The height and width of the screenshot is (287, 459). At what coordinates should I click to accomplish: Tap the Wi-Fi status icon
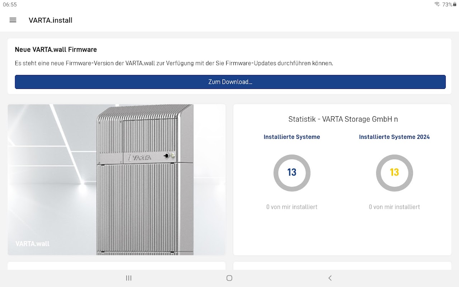437,4
